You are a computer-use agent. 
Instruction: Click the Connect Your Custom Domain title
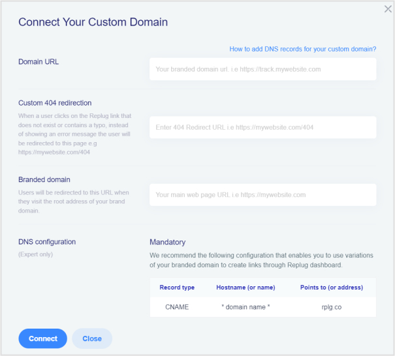click(x=93, y=22)
